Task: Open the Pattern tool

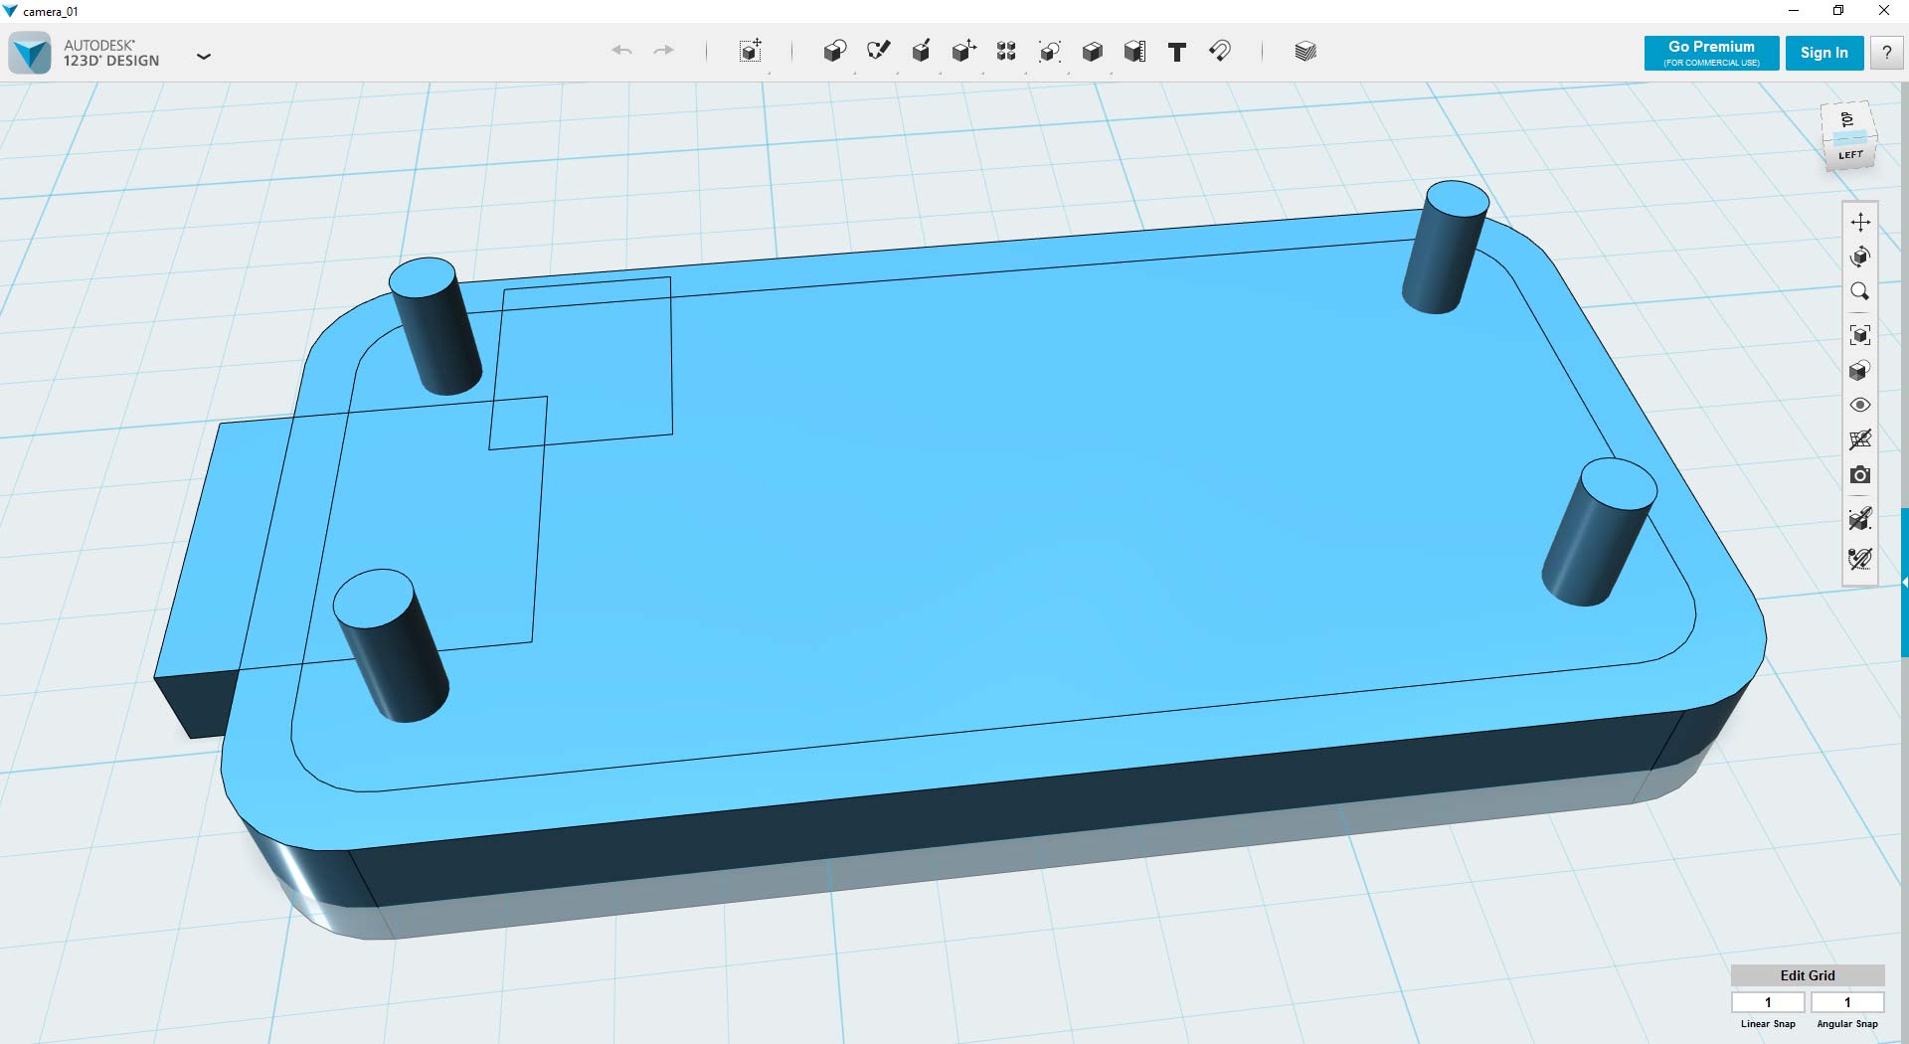Action: (x=1005, y=52)
